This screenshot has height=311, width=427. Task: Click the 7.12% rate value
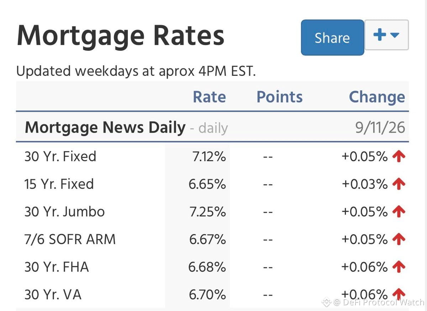(209, 157)
